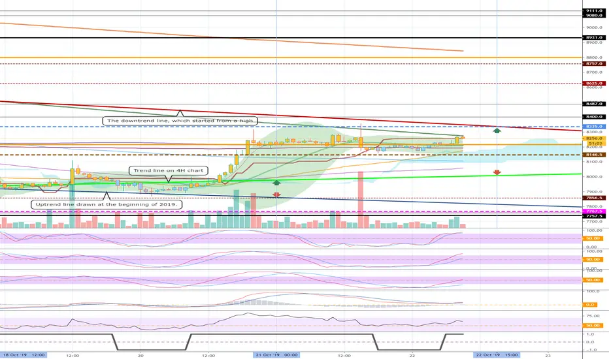Click the 51:03 countdown timer label
The height and width of the screenshot is (359, 609).
coord(594,143)
